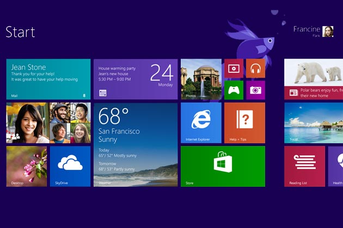Click the 'House warming party' event text

click(x=117, y=68)
